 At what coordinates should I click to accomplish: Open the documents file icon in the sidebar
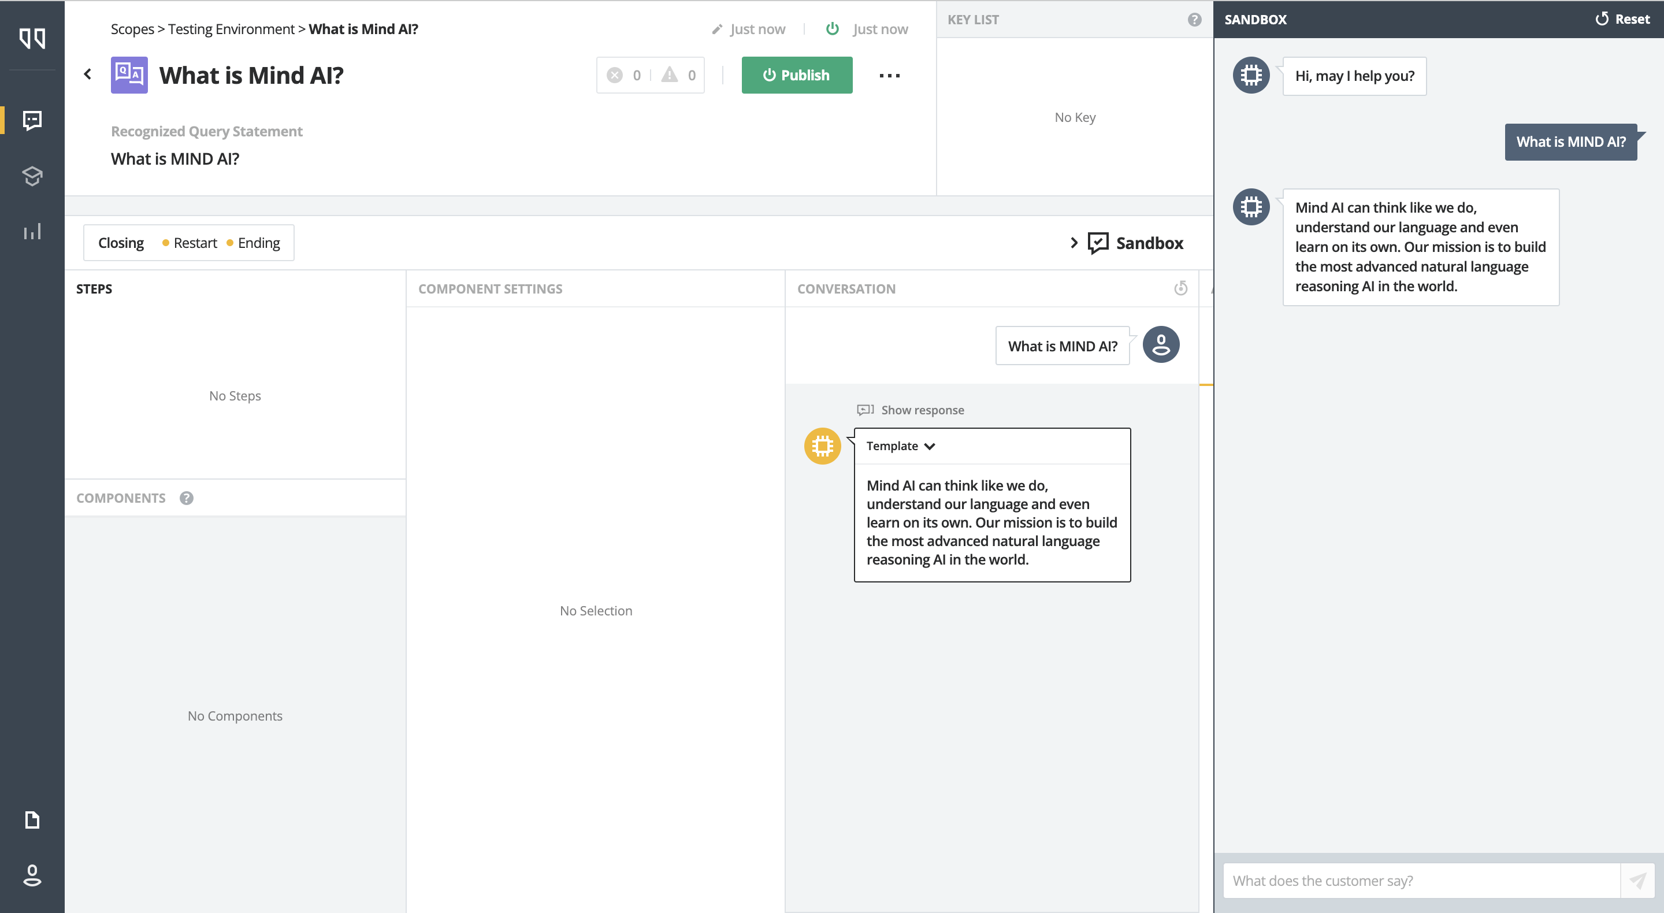click(x=32, y=819)
